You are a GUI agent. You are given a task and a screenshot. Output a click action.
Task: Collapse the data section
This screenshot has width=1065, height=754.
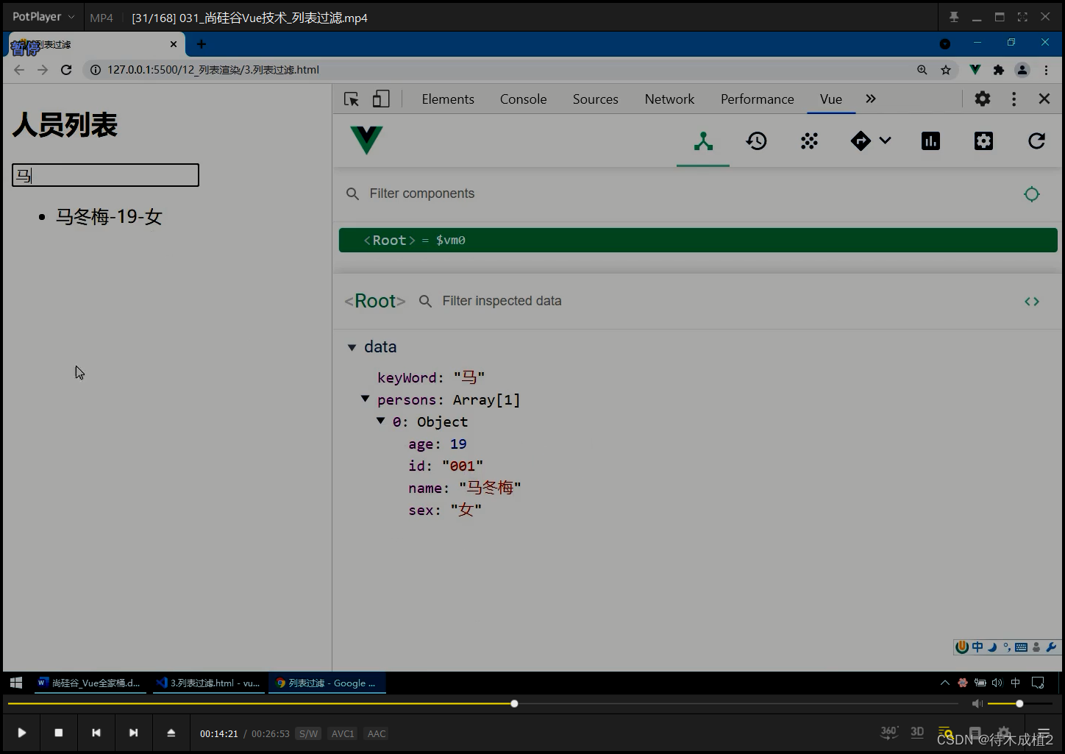pyautogui.click(x=352, y=347)
